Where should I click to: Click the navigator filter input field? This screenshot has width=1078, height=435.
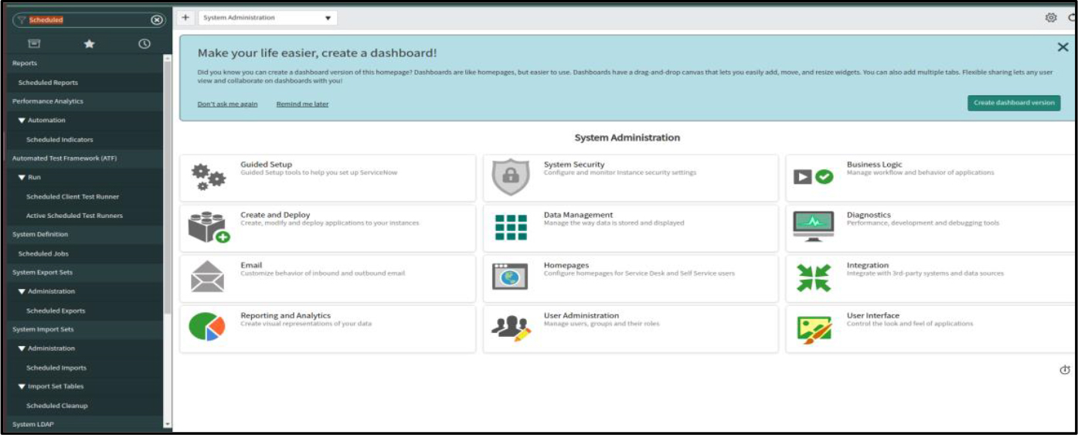tap(88, 20)
